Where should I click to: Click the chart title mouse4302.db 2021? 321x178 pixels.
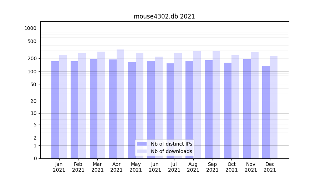(164, 16)
